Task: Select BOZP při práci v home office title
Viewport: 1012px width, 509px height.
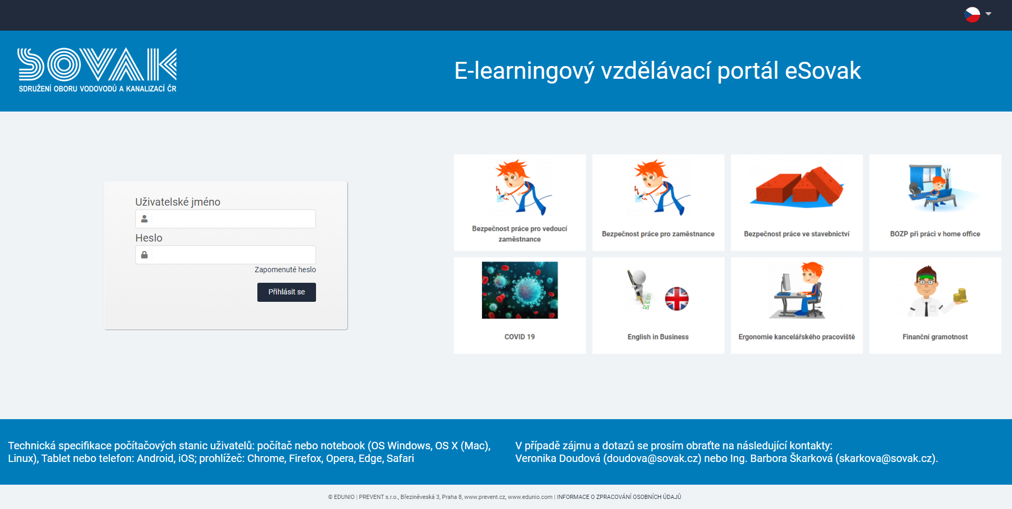Action: [935, 234]
